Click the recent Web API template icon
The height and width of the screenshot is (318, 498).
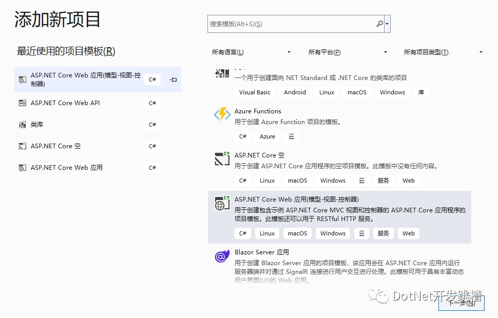pos(22,103)
